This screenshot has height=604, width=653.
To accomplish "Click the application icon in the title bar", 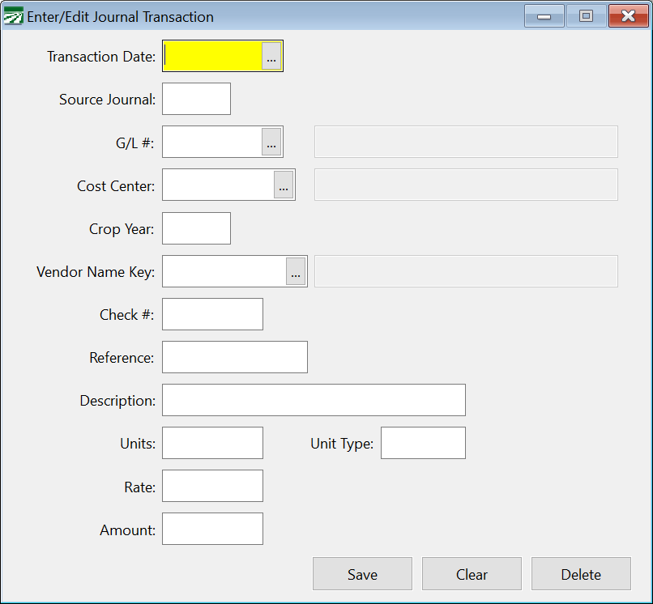I will click(x=13, y=15).
